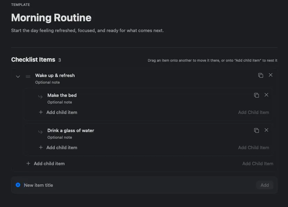Add child item under Wake up & refresh

pos(46,163)
